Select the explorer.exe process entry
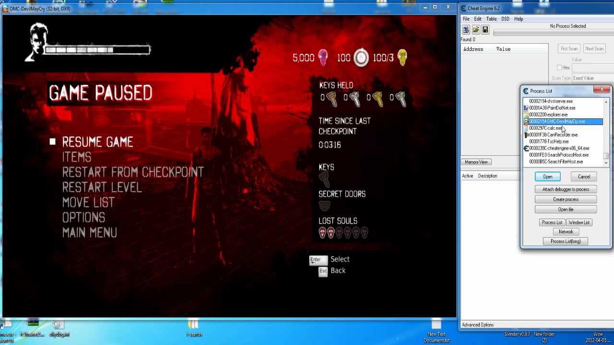 coord(563,115)
